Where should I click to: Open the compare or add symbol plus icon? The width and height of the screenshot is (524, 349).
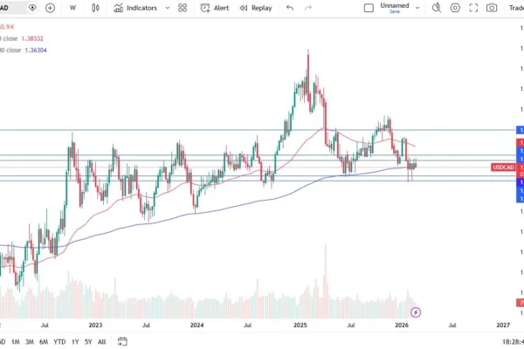click(x=50, y=8)
